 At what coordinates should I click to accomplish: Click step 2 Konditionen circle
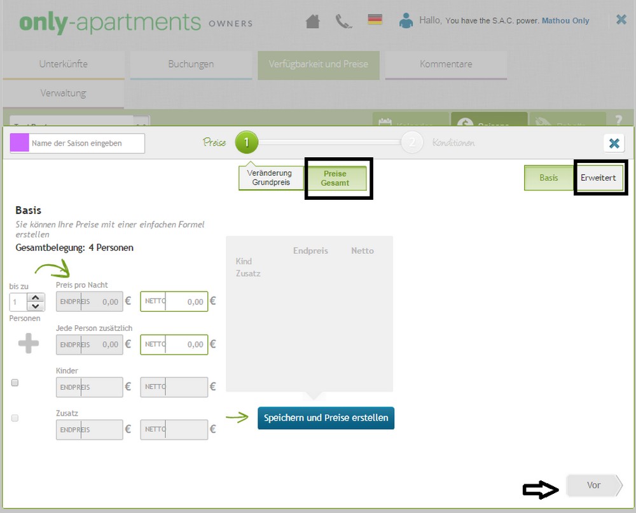(x=412, y=143)
